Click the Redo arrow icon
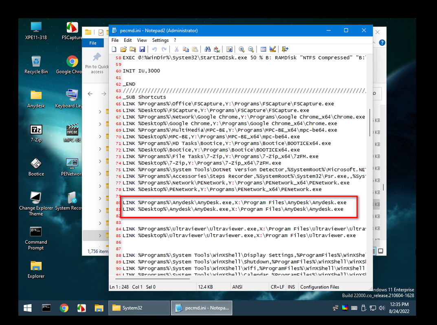Screen dimensions: 437x325 click(164, 49)
